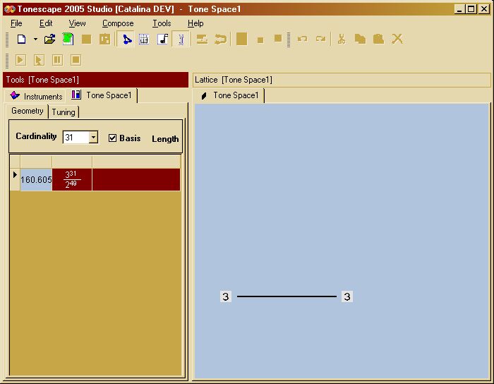Click the New document icon

coord(21,40)
